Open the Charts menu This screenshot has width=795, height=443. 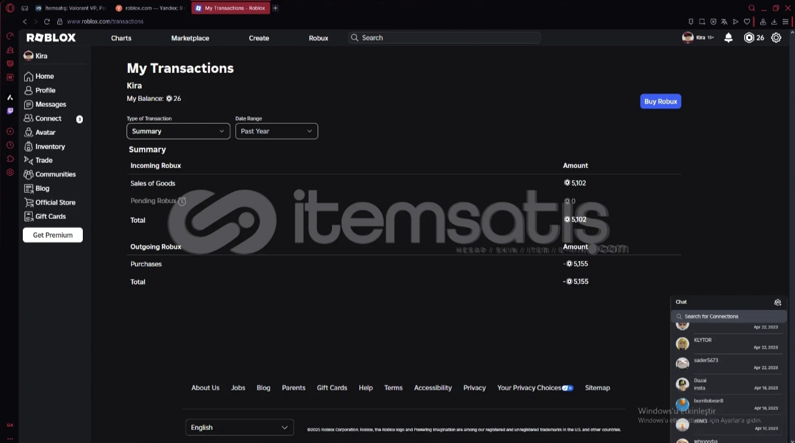tap(121, 38)
